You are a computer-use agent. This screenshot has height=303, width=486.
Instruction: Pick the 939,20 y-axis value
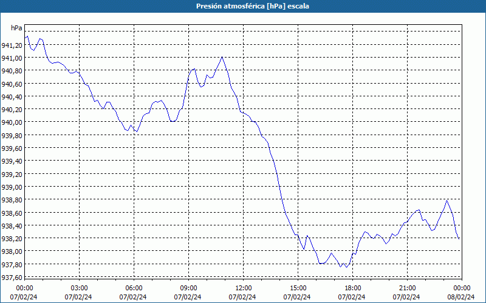12,175
